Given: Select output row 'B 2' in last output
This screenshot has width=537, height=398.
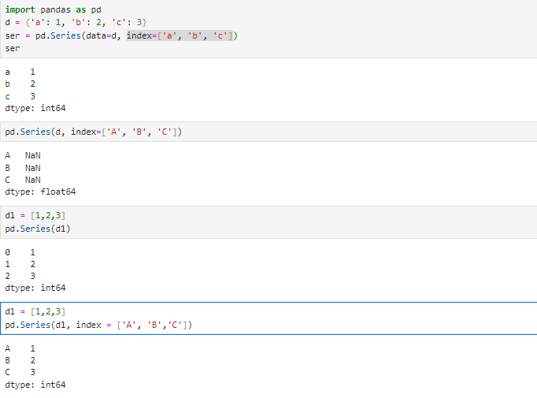Looking at the screenshot, I should pos(20,360).
